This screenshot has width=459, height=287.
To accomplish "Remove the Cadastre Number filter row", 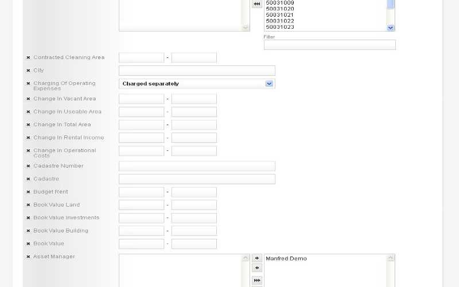I will point(28,166).
